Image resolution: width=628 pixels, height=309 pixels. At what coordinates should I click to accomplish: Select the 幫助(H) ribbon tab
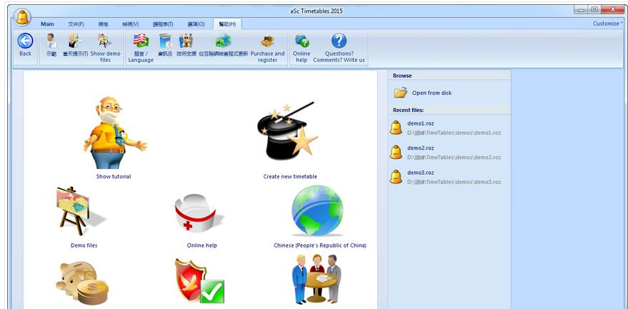[227, 24]
